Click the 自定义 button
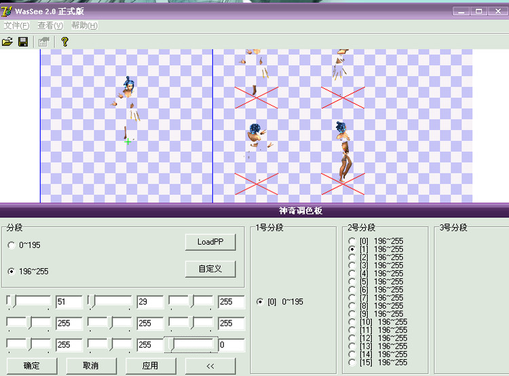 pos(210,269)
